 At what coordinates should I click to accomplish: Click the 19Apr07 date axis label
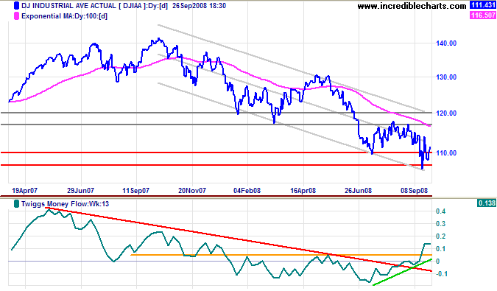[x=25, y=191]
